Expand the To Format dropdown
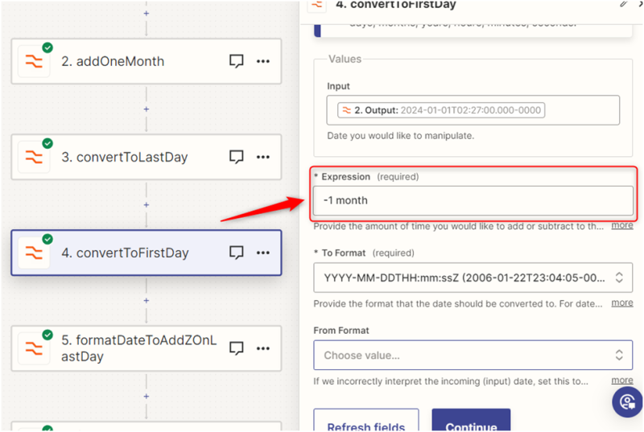 (x=473, y=278)
